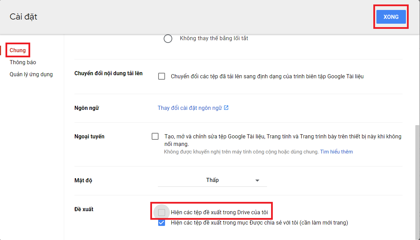Screen dimensions: 420x240
Task: Click the dropdown arrow next to Thấp
Action: pos(257,180)
